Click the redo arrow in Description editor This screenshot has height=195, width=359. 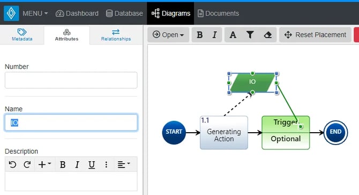pos(27,164)
